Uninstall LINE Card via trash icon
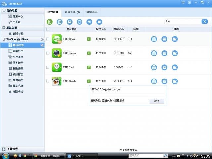Viewport: 212px width, 159px height. tap(154, 67)
